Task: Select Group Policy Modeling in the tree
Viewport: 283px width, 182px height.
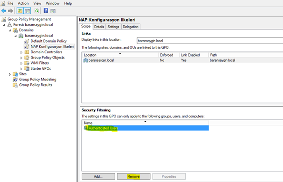Action: point(37,80)
